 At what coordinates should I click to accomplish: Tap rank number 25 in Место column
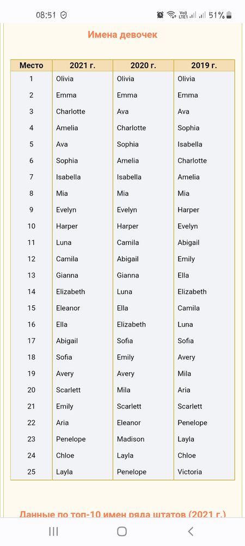pyautogui.click(x=31, y=472)
